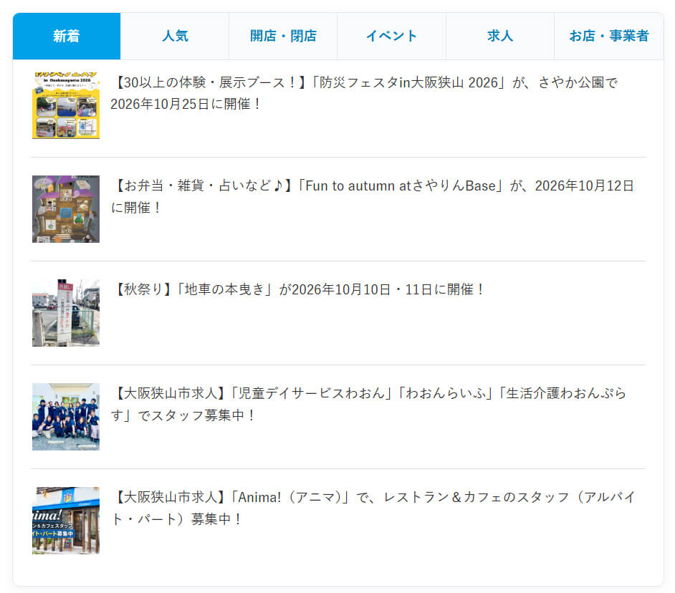Screen dimensions: 675x593
Task: Select the 新着 tab
Action: 67,36
